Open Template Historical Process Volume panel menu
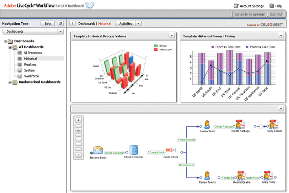The image size is (289, 193). 171,36
